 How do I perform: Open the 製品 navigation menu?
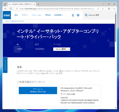(16, 15)
